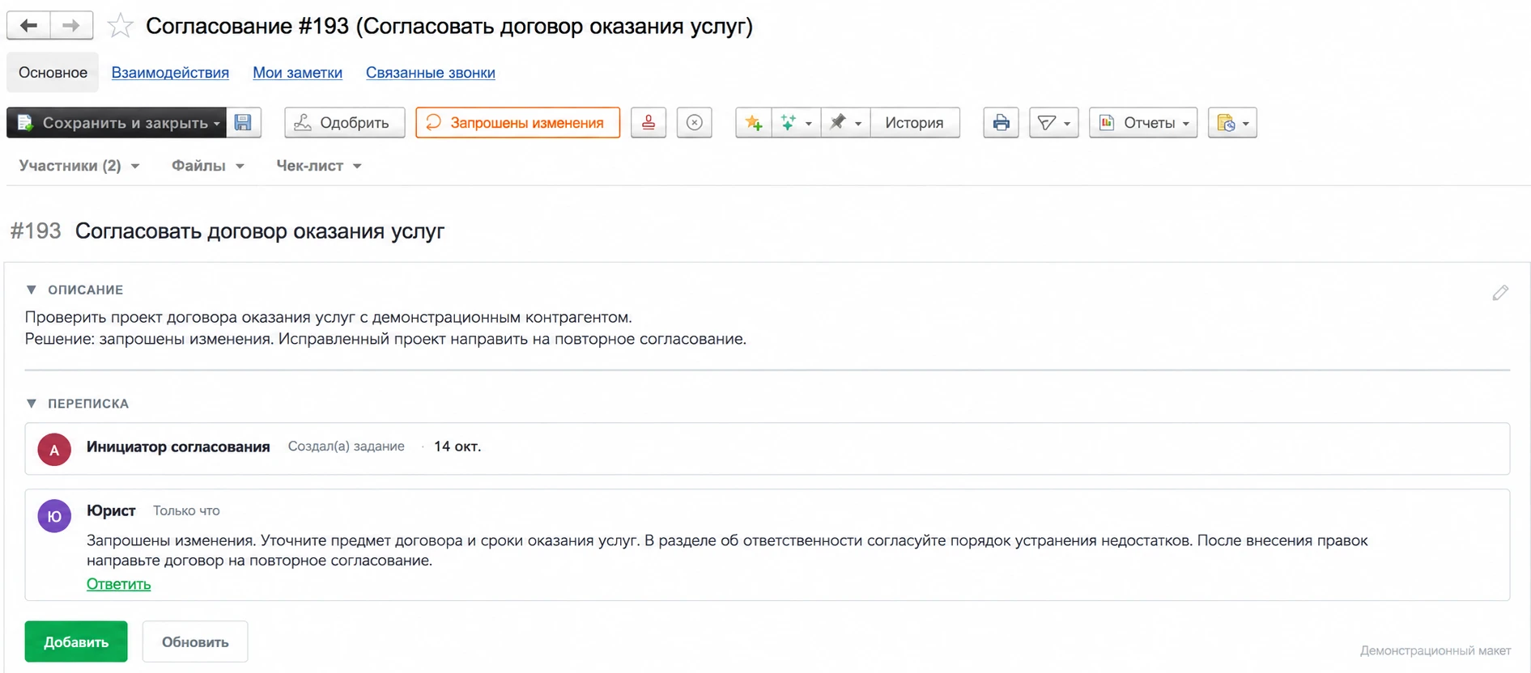1531x673 pixels.
Task: Click the folder with clock icon
Action: 1226,123
